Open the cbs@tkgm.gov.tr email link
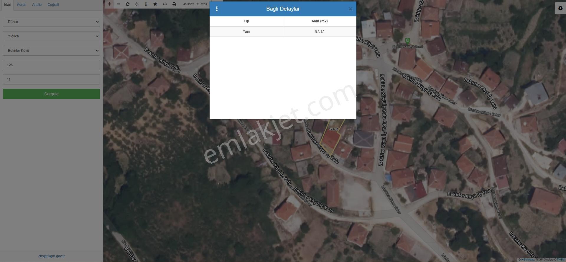This screenshot has height=262, width=566. [52, 256]
